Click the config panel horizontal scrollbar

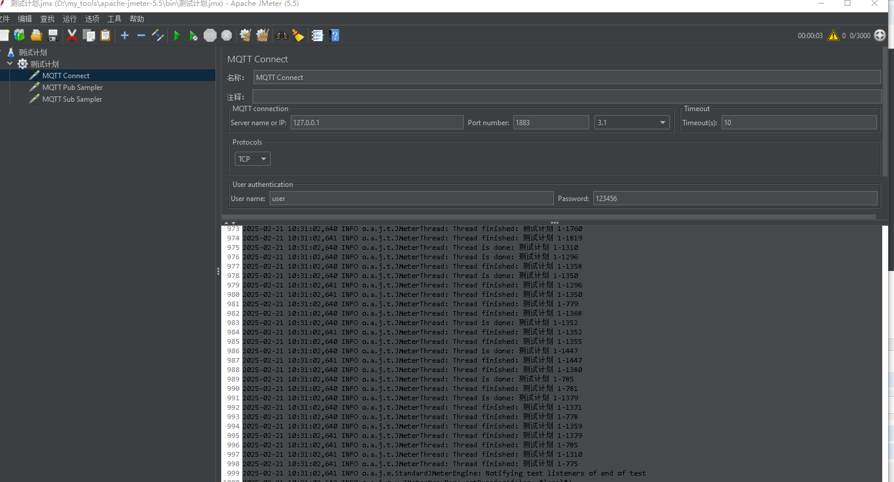click(x=549, y=216)
